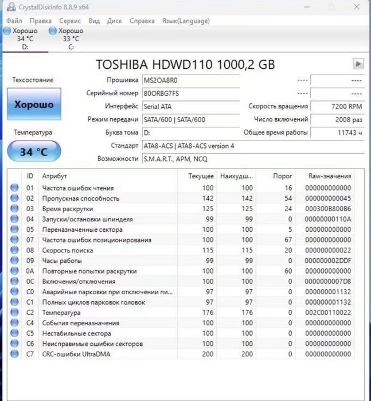
Task: Click status orb of attribute 0A row
Action: tap(14, 271)
